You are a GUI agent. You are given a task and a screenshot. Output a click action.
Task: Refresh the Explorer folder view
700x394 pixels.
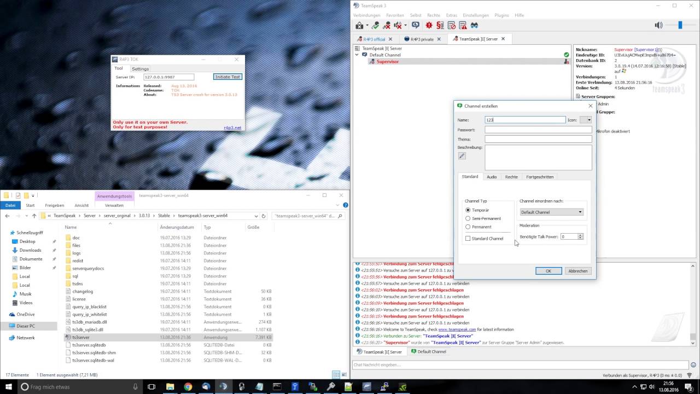pyautogui.click(x=265, y=216)
